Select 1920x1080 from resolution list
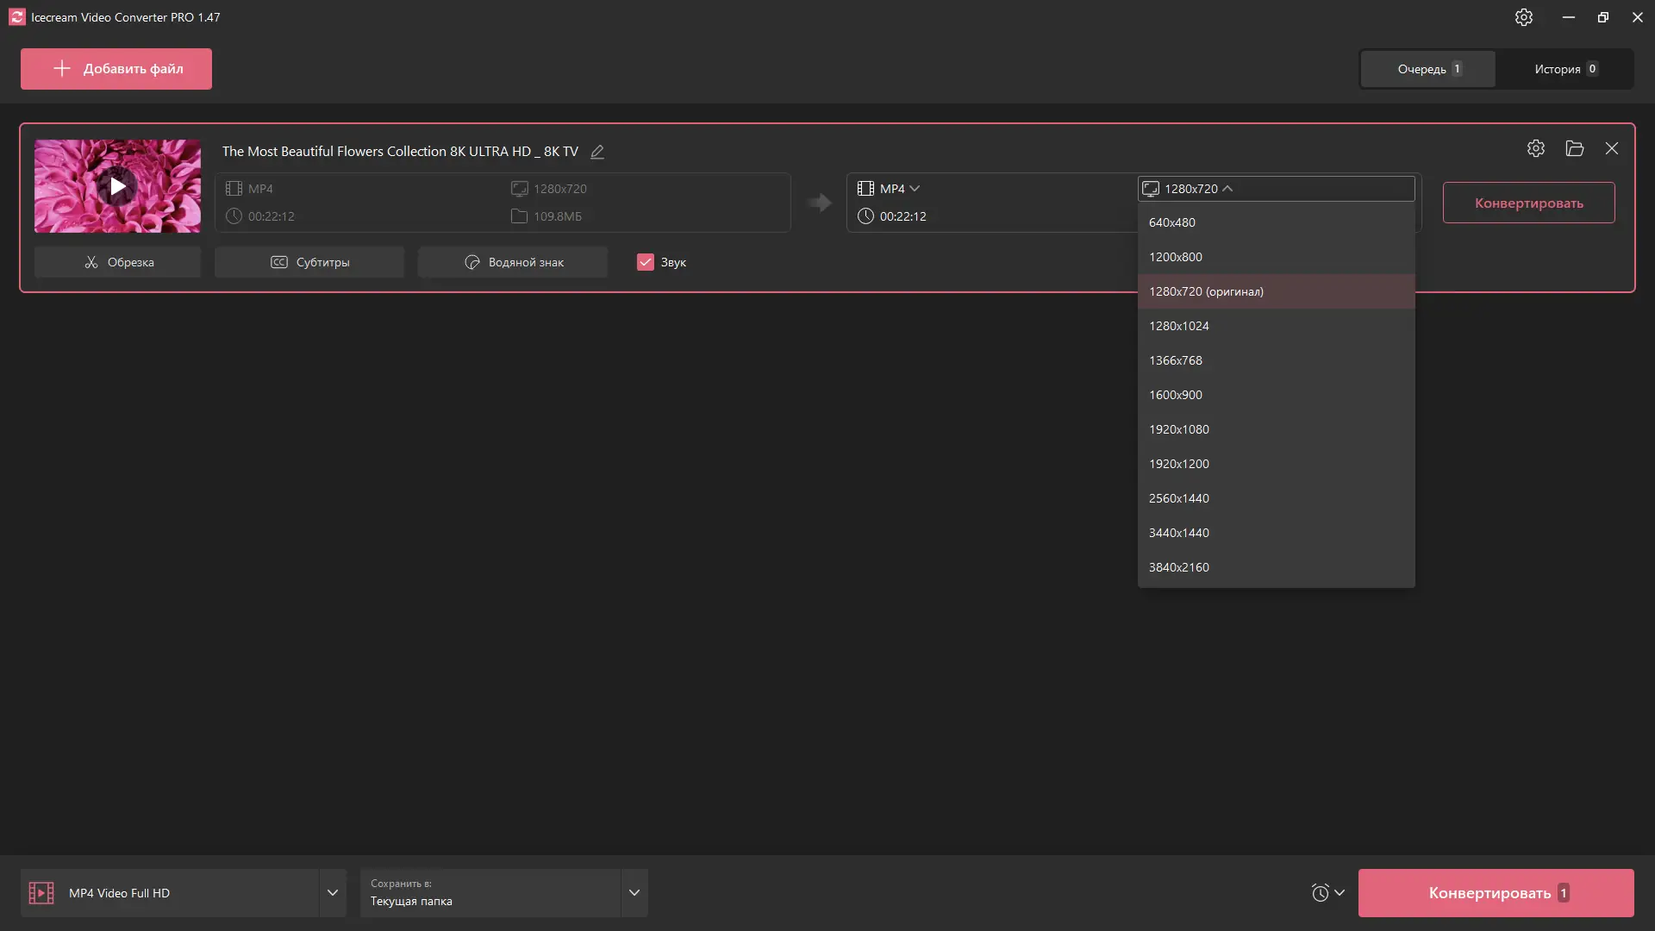 (x=1178, y=429)
